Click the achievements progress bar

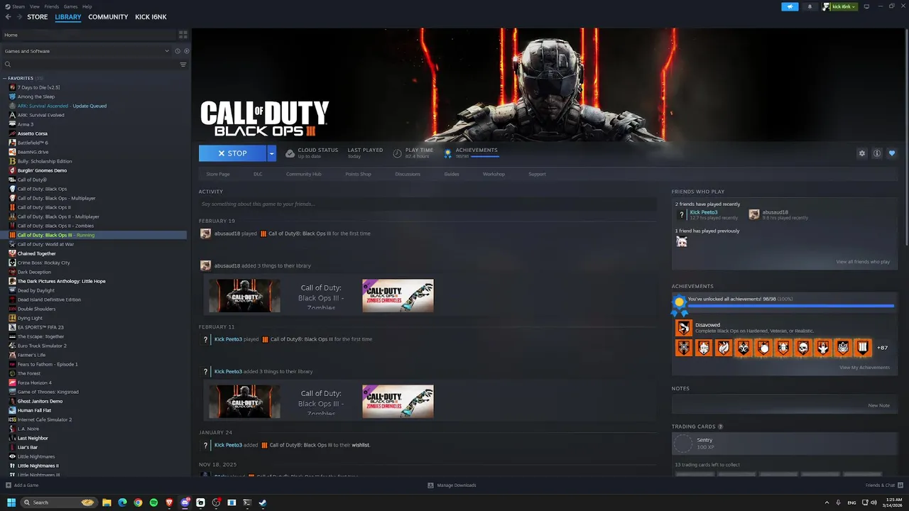click(x=790, y=306)
